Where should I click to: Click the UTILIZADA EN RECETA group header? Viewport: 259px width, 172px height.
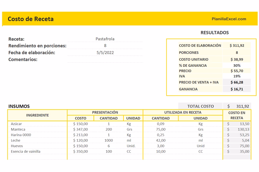(183, 112)
